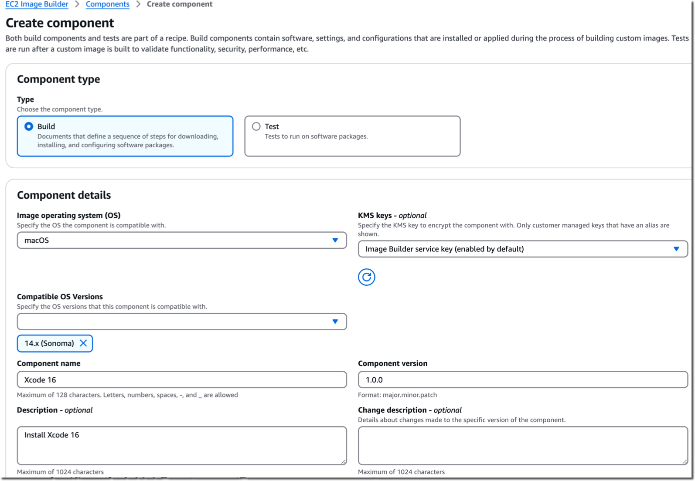The image size is (695, 481).
Task: Click the breadcrumb chevron after Components
Action: (x=138, y=4)
